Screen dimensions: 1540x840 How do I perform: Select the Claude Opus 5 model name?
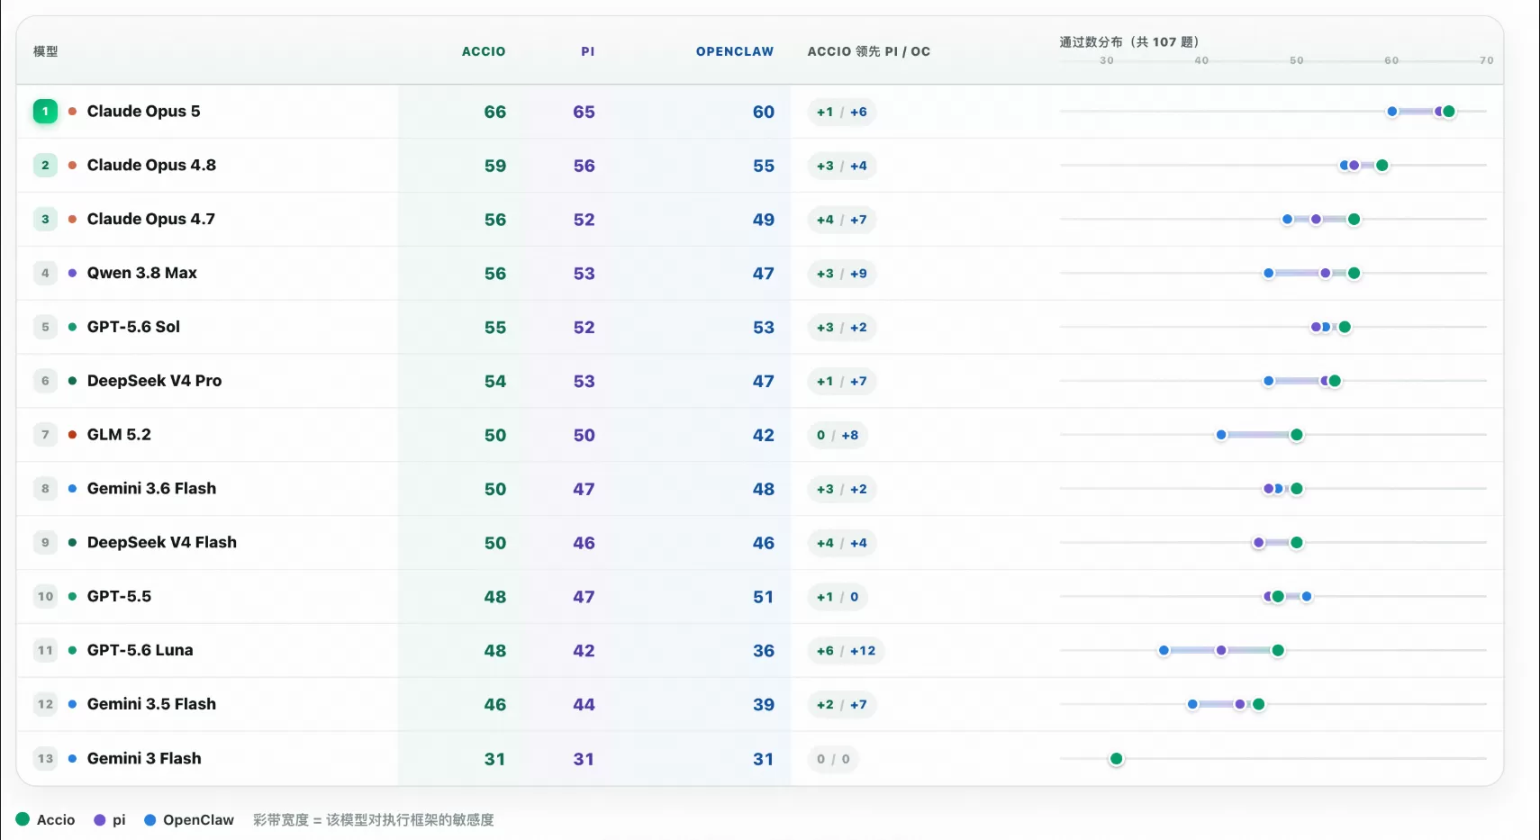click(144, 112)
